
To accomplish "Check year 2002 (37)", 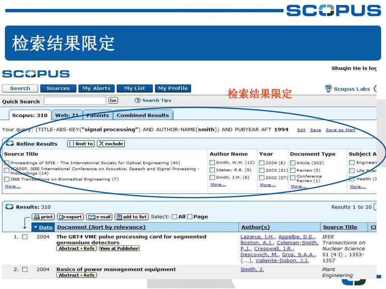I will pyautogui.click(x=262, y=178).
